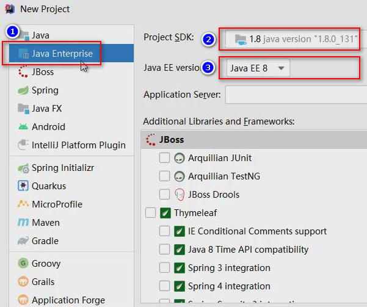Image resolution: width=367 pixels, height=307 pixels.
Task: Select the IntelliJ Platform Plugin entry
Action: [x=78, y=145]
